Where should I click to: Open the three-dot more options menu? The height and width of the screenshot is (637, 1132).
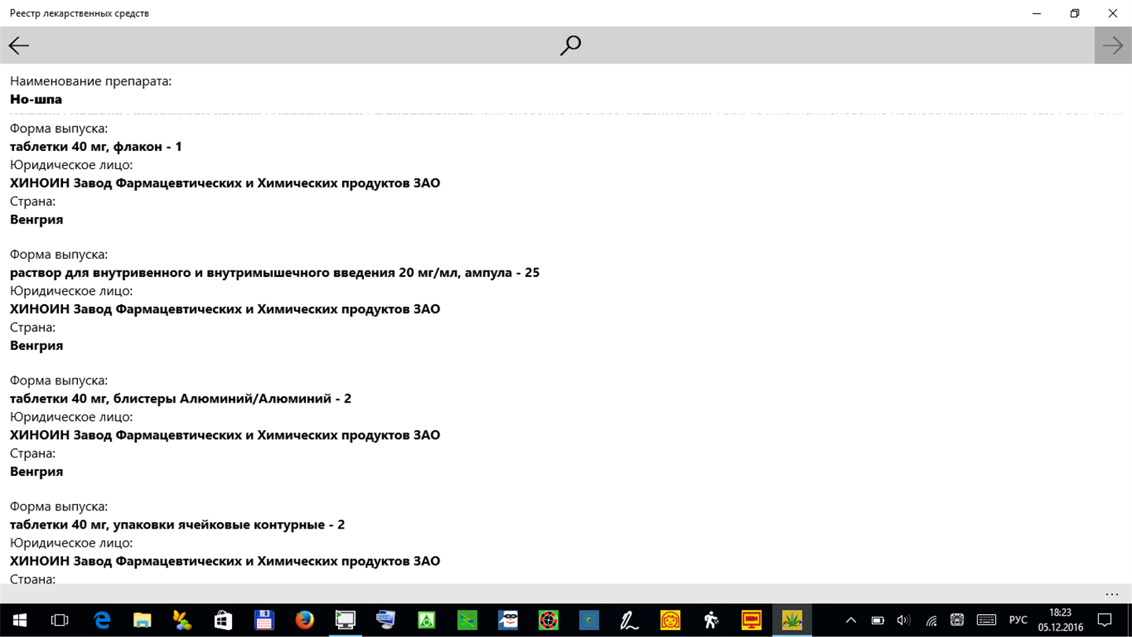click(x=1112, y=594)
